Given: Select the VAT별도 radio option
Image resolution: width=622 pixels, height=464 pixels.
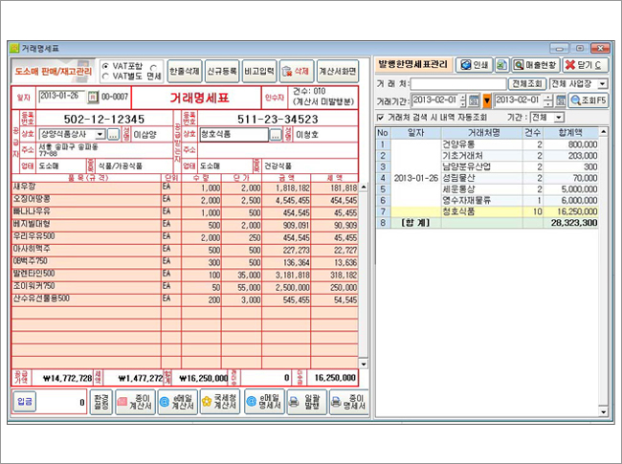Looking at the screenshot, I should (x=106, y=75).
